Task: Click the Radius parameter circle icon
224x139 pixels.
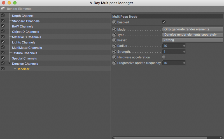Action: tap(114, 46)
